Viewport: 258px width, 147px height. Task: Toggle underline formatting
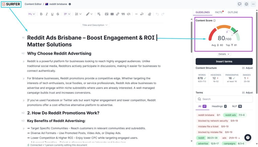[x=52, y=14]
